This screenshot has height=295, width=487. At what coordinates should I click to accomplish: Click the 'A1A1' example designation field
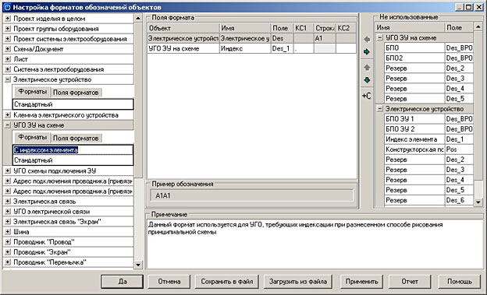click(251, 195)
